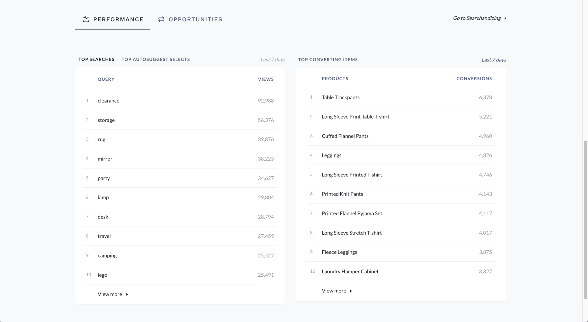Select the Top Searches tab
This screenshot has height=322, width=588.
96,59
